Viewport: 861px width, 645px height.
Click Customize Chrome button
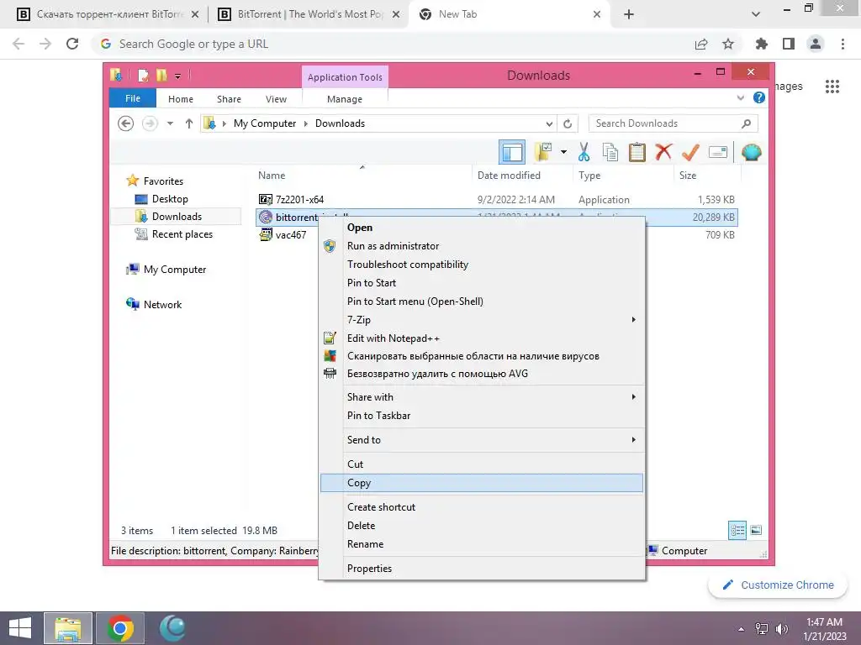tap(778, 585)
